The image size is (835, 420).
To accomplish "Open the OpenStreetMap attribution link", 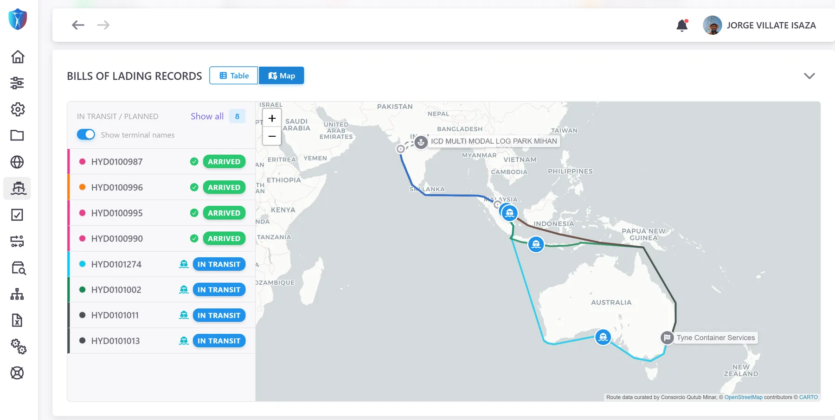I will tap(743, 397).
